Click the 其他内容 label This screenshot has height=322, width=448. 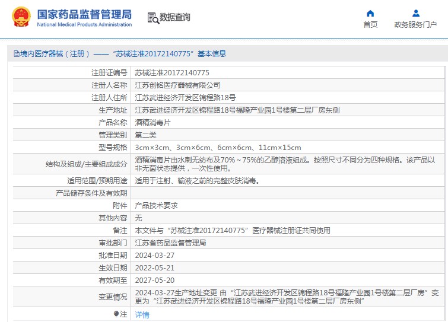pos(113,218)
